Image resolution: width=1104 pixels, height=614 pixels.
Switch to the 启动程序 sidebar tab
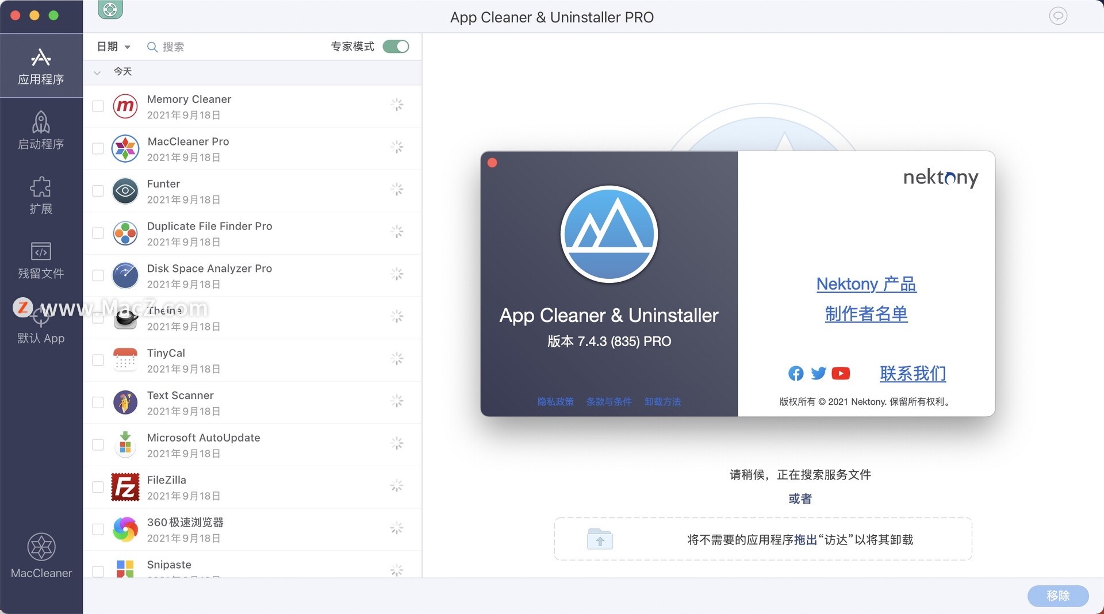[41, 131]
